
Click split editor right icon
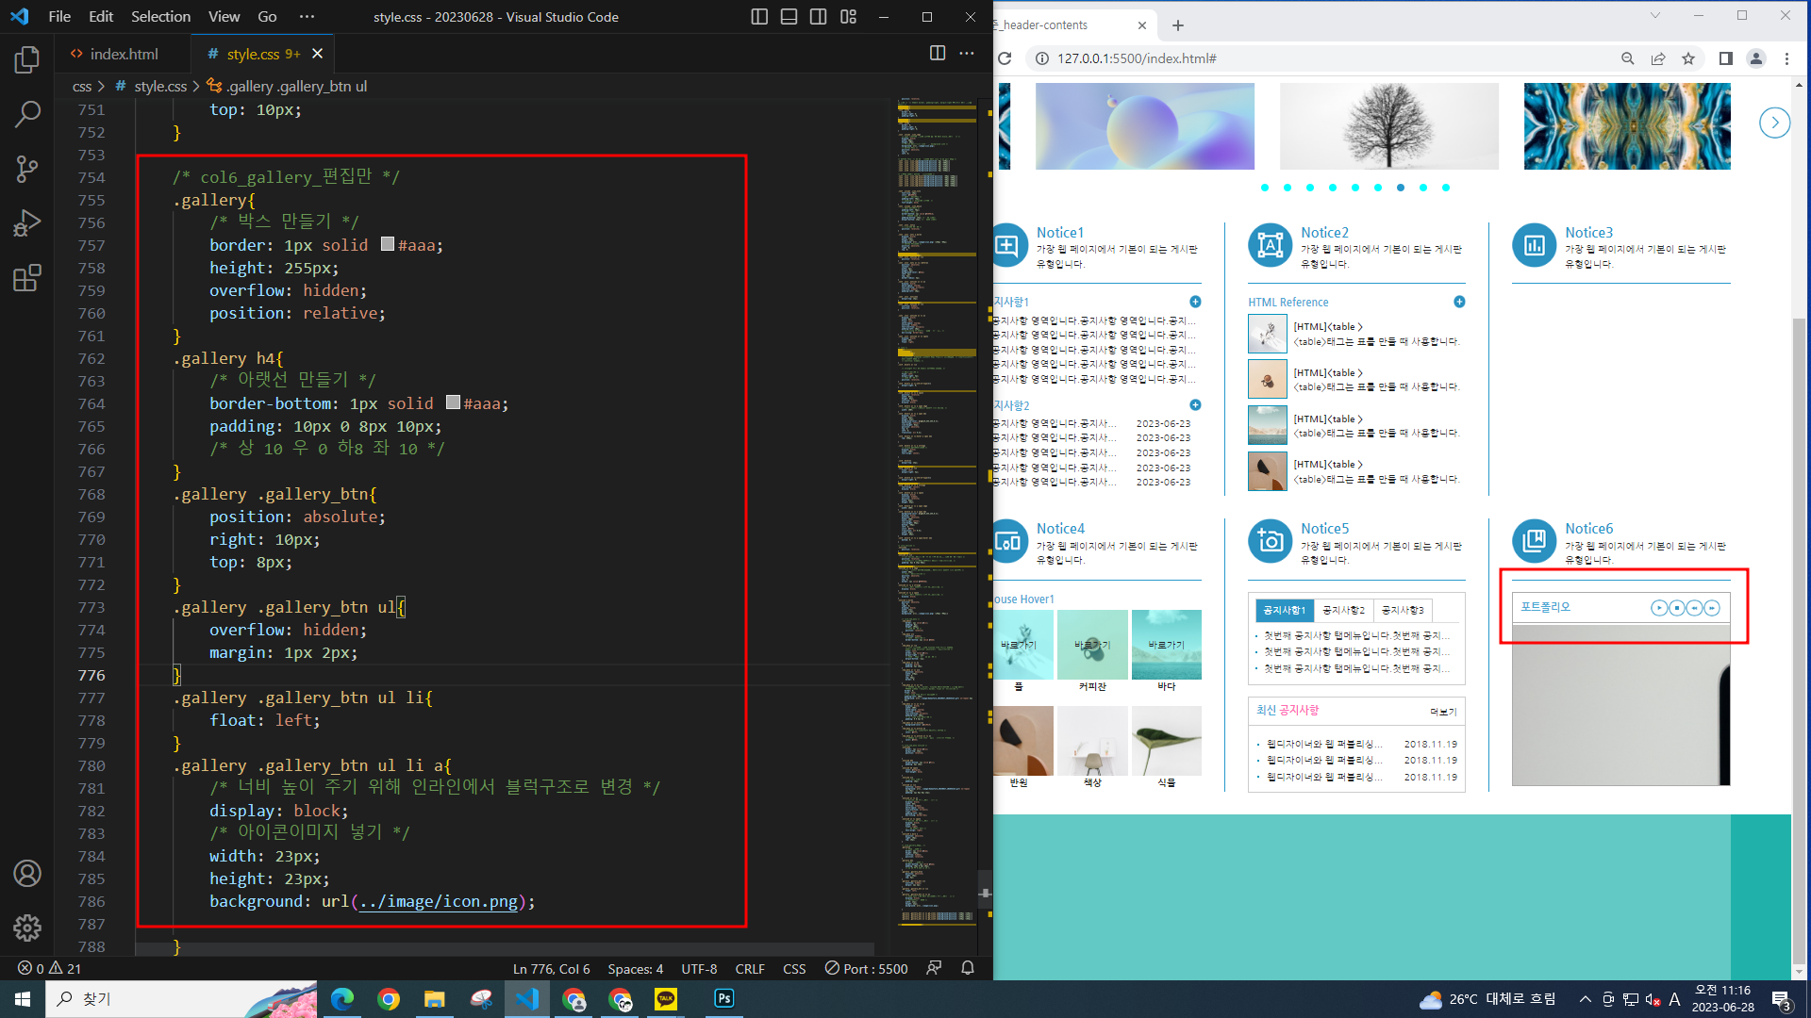pyautogui.click(x=937, y=54)
